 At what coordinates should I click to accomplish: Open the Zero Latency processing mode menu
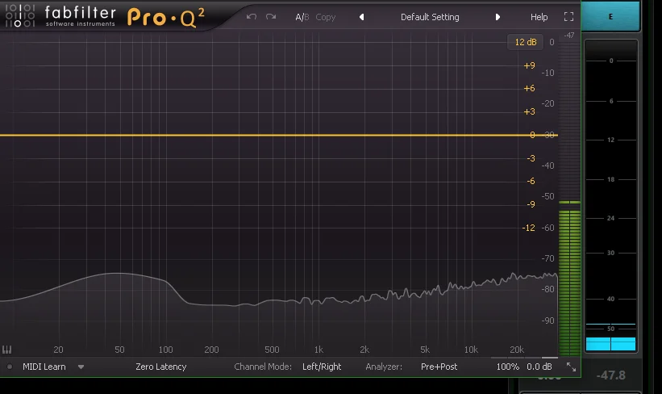[160, 367]
